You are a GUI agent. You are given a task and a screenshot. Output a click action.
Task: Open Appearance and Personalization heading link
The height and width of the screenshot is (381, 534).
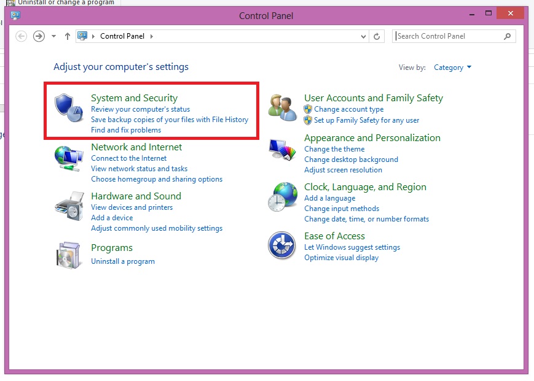tap(372, 137)
